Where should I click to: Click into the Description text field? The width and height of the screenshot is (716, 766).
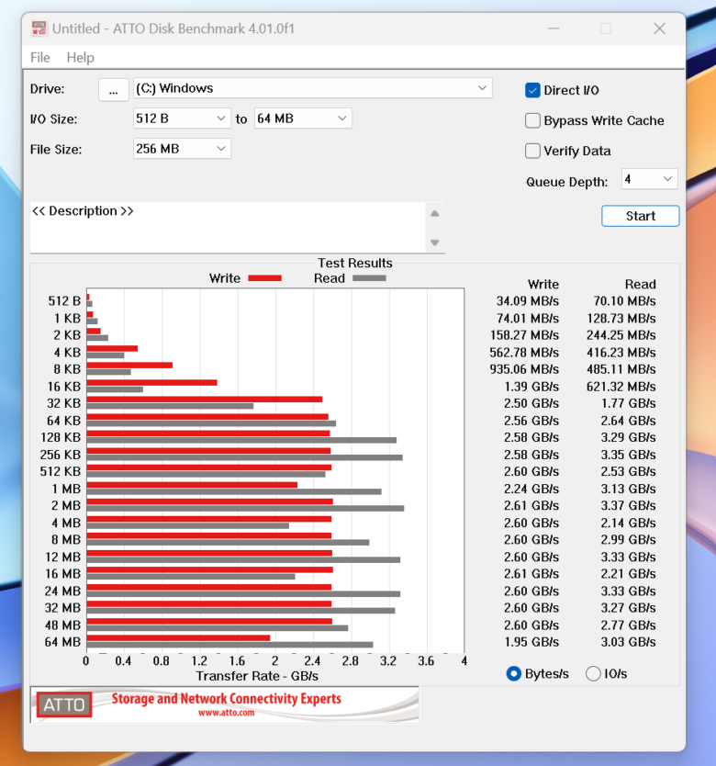[x=228, y=227]
